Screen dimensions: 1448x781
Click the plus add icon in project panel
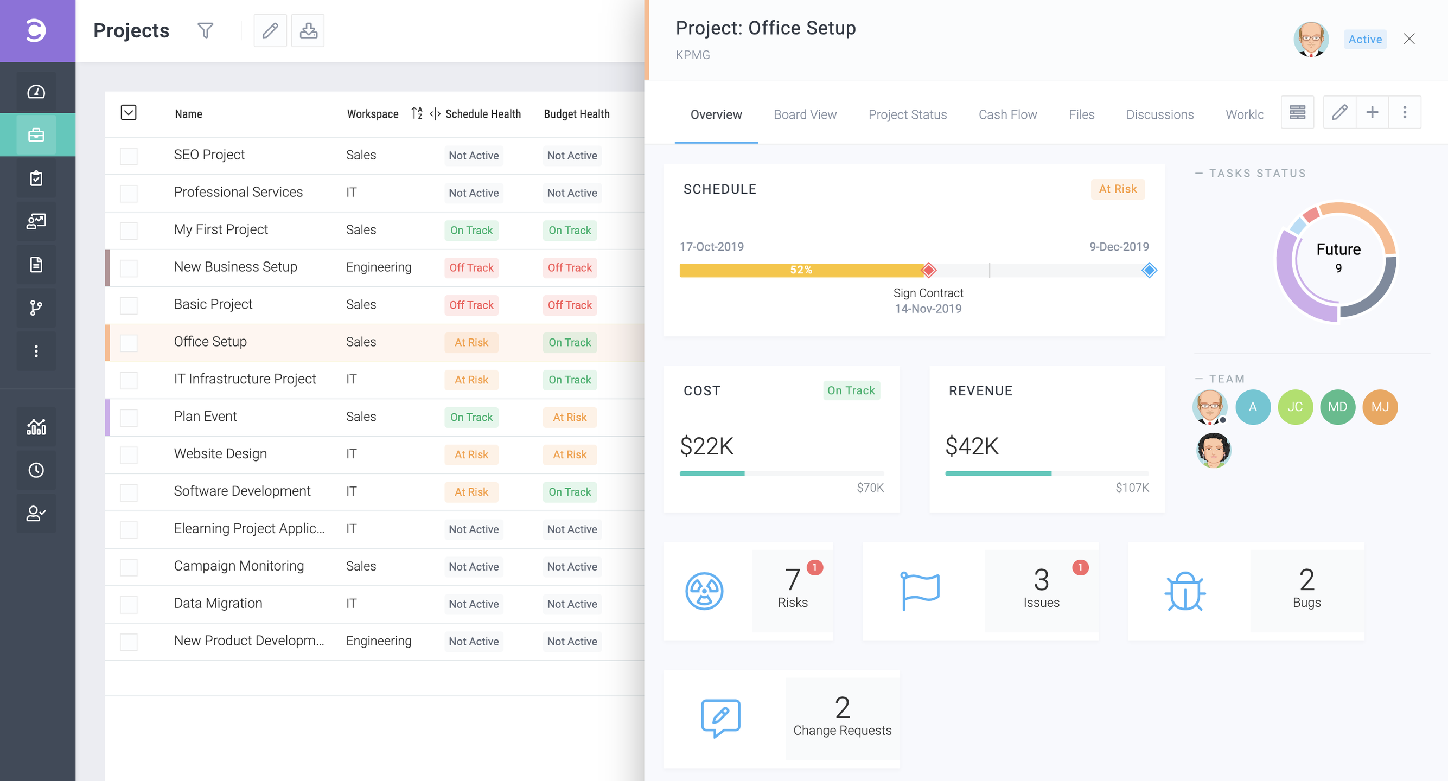pyautogui.click(x=1372, y=112)
